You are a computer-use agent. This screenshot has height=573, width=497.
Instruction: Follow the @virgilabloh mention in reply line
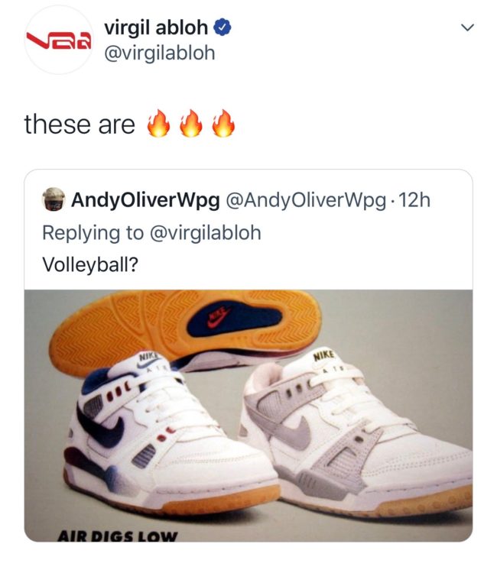tap(206, 233)
